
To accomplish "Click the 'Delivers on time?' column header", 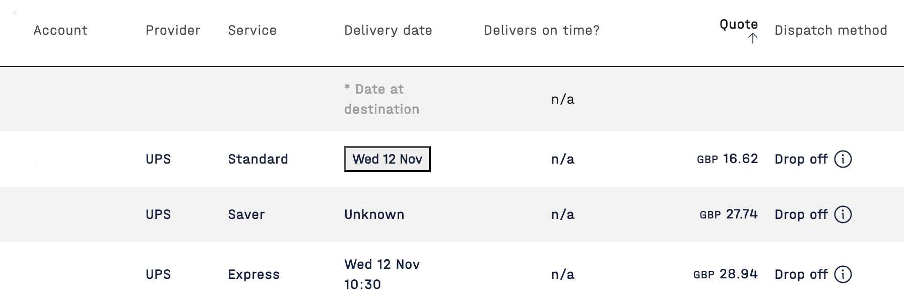I will point(542,30).
